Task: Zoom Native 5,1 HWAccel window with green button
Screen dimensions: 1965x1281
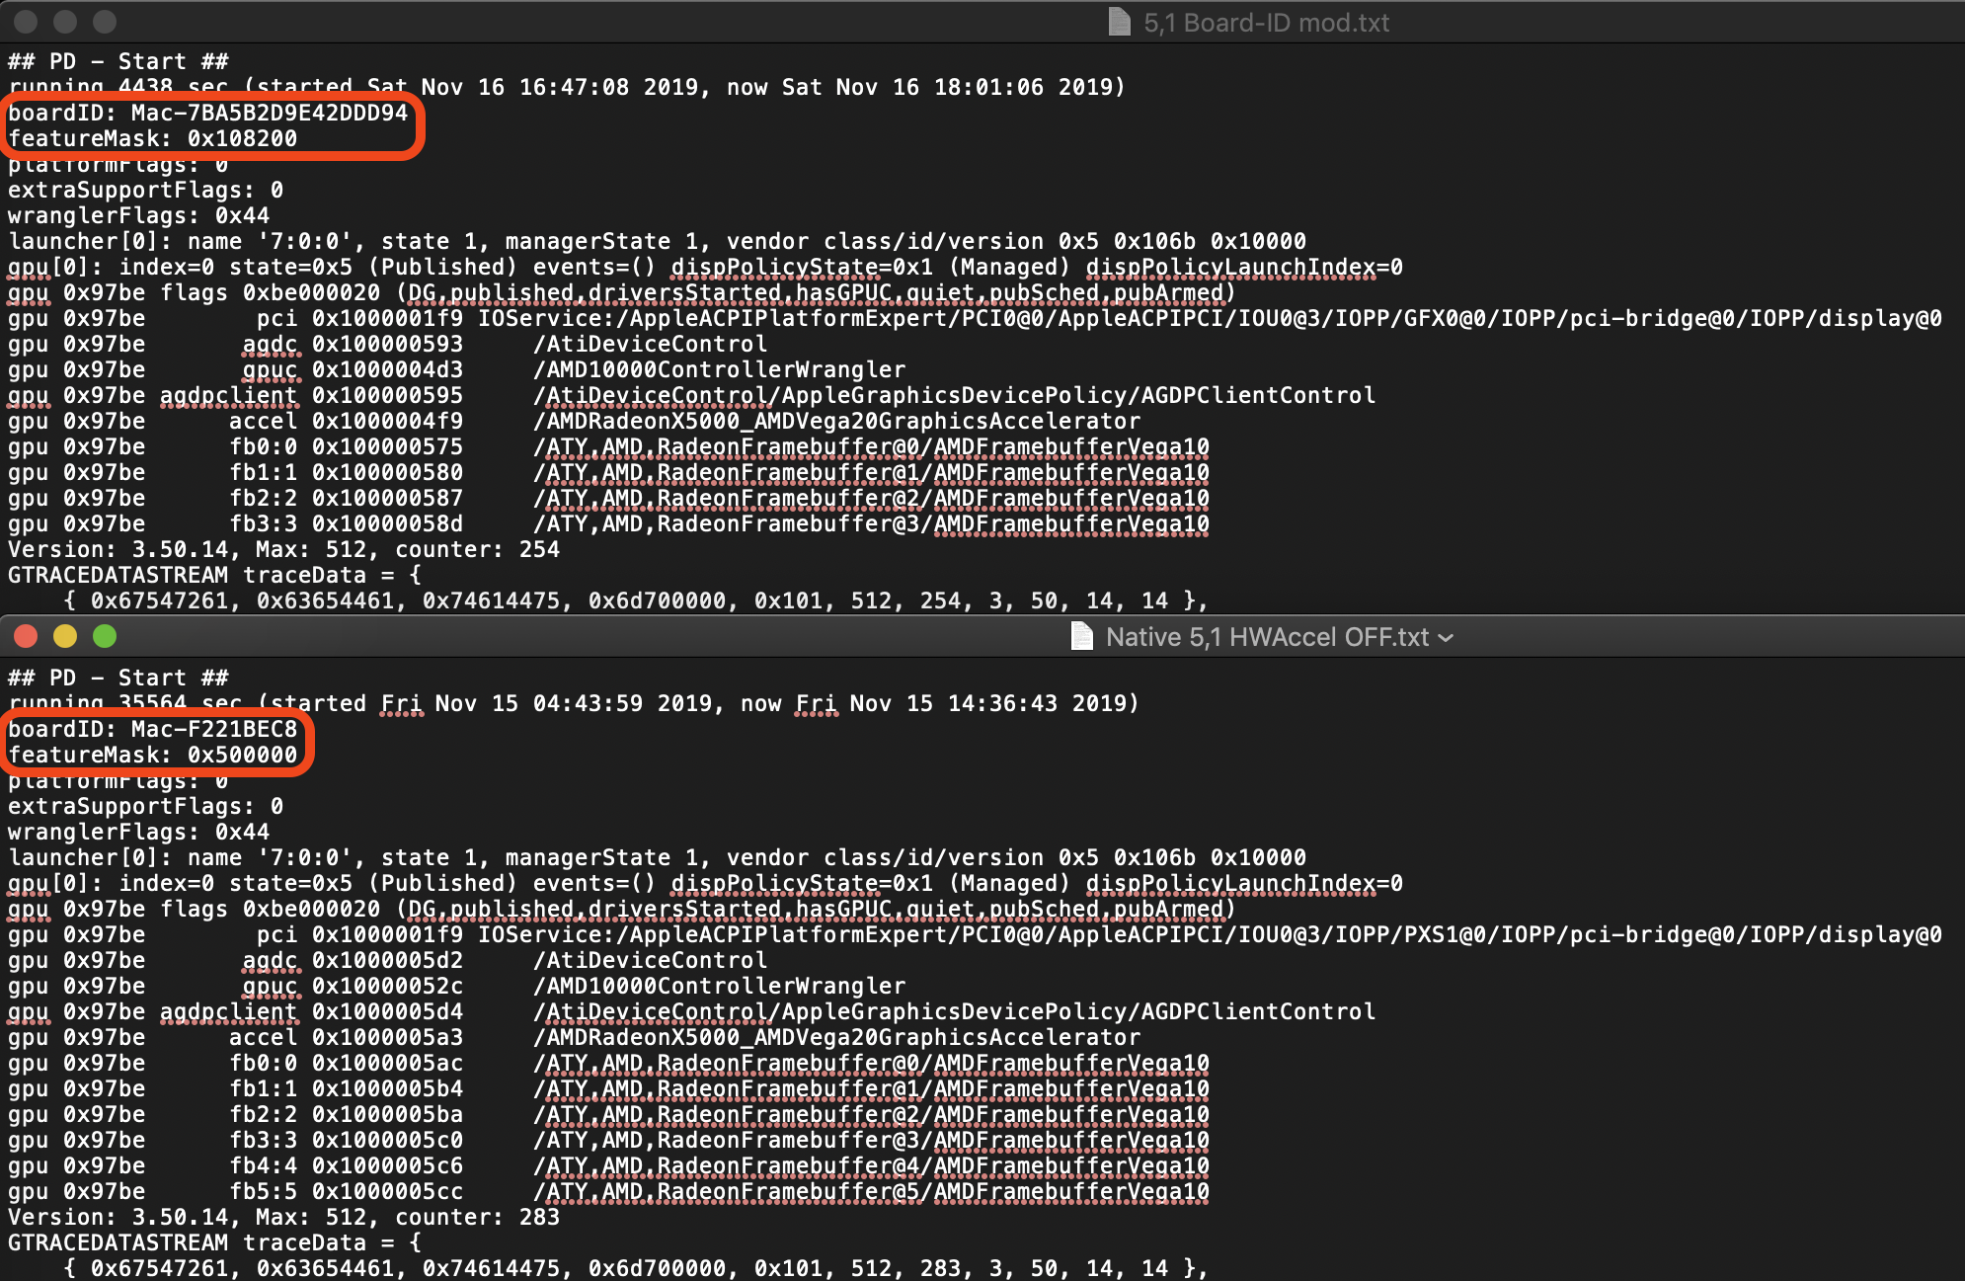Action: (105, 636)
